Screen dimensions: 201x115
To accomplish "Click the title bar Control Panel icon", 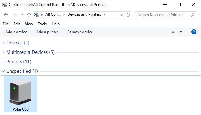I will (x=5, y=5).
